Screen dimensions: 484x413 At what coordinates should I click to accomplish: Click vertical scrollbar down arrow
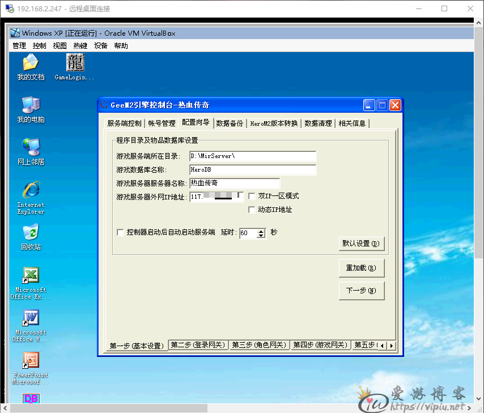pos(478,399)
